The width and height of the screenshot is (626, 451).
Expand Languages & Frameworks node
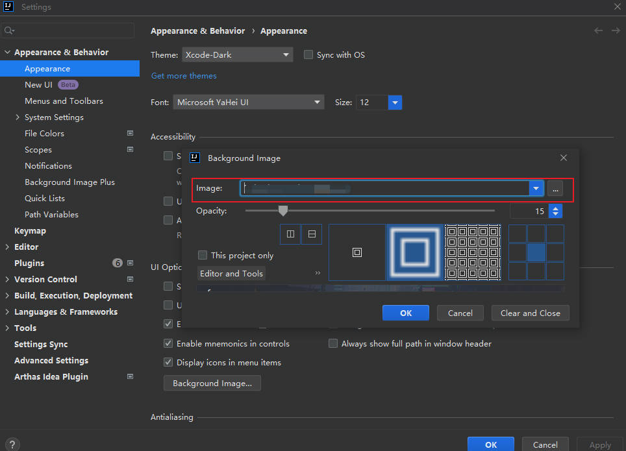pos(7,311)
